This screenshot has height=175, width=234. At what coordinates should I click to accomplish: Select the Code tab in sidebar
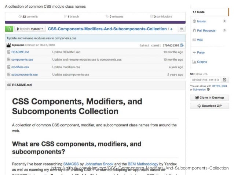pos(209,12)
